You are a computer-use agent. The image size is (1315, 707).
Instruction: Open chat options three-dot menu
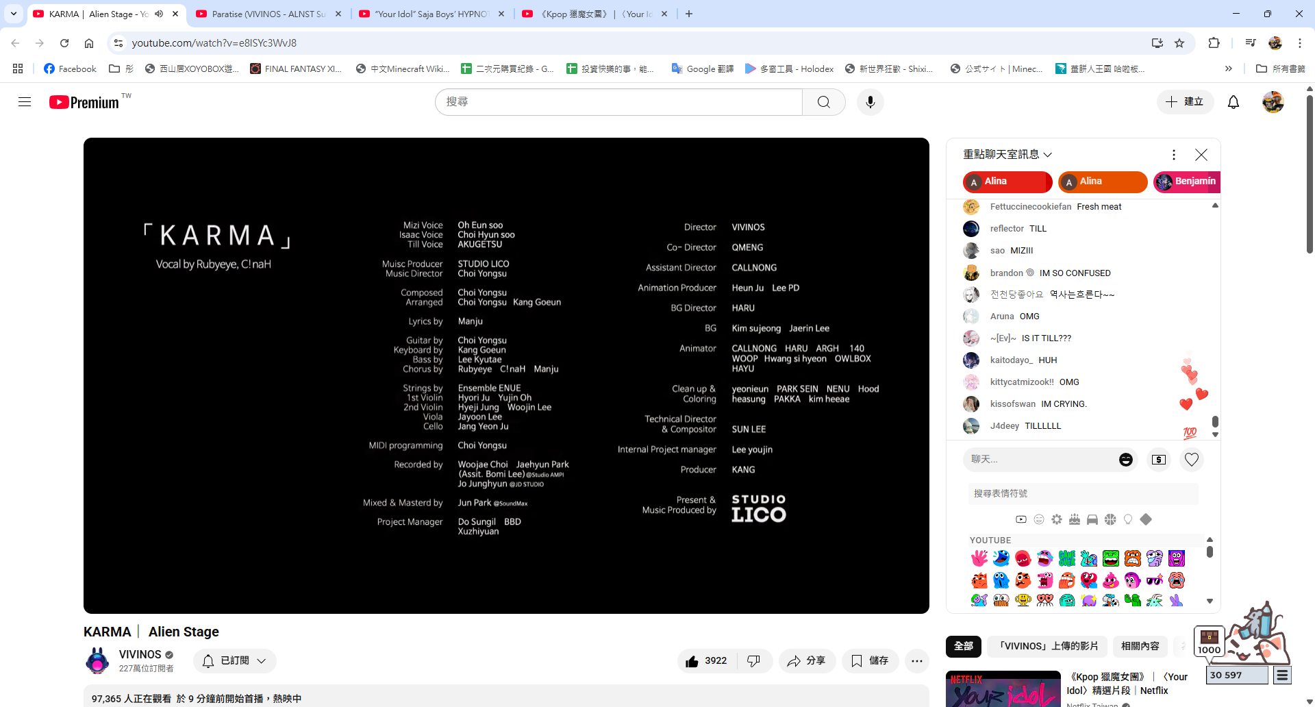pyautogui.click(x=1174, y=155)
